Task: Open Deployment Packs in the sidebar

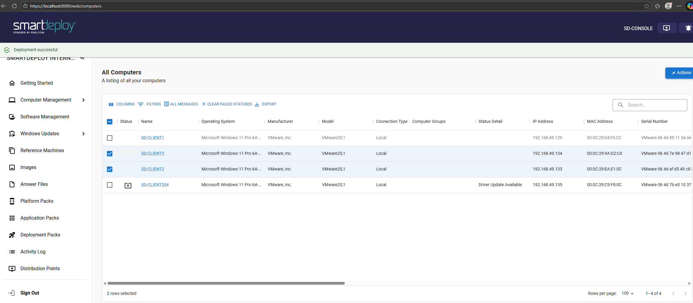Action: click(40, 235)
